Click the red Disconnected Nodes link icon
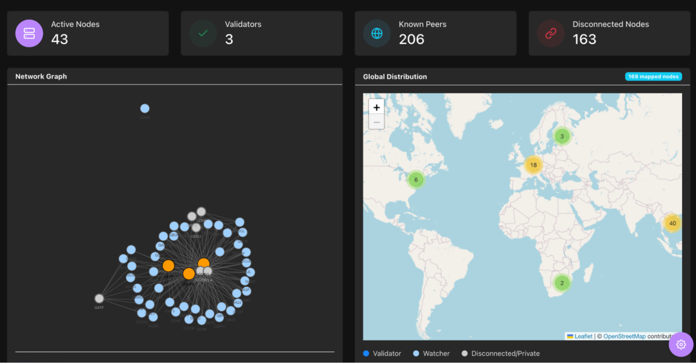The width and height of the screenshot is (696, 363). (x=551, y=33)
